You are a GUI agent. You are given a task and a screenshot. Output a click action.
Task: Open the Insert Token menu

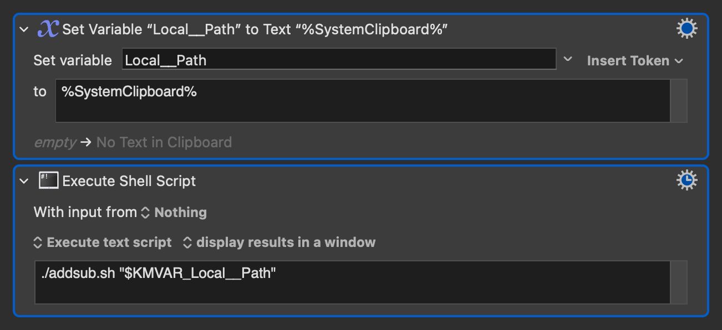pos(635,60)
